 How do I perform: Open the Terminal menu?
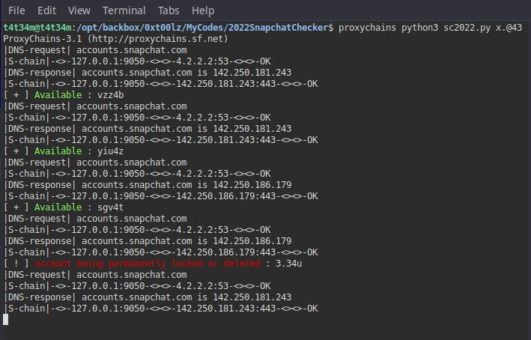coord(124,10)
